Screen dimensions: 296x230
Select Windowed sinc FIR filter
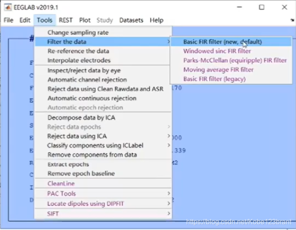pyautogui.click(x=231, y=51)
